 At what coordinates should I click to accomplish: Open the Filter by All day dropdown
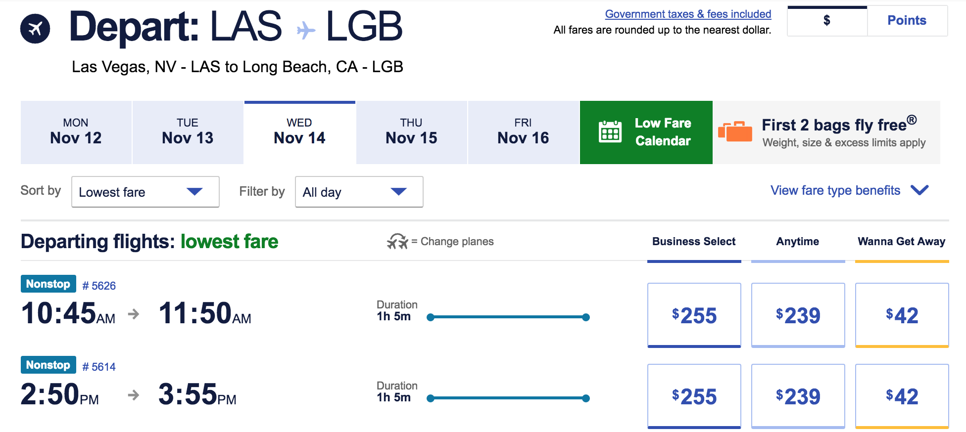click(359, 192)
